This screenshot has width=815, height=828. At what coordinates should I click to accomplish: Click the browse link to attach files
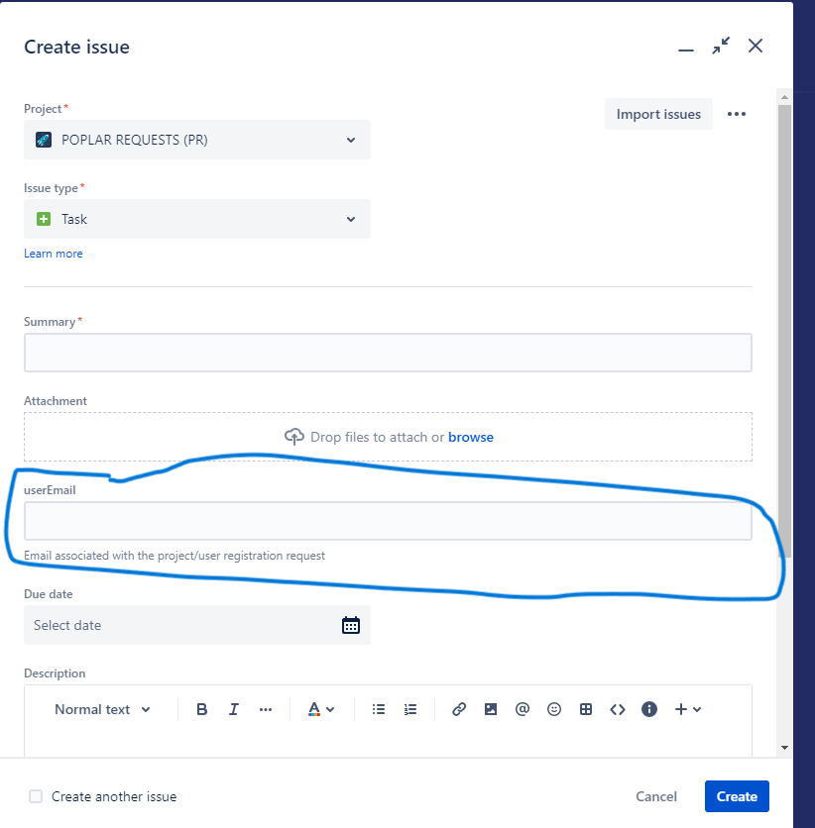pyautogui.click(x=470, y=437)
